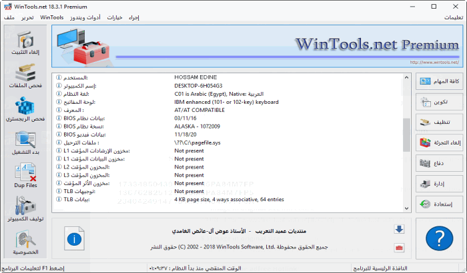Viewport: 467px width, 273px height.
Task: Click the info icon beside BIOS نسخة نظام row
Action: pyautogui.click(x=59, y=127)
